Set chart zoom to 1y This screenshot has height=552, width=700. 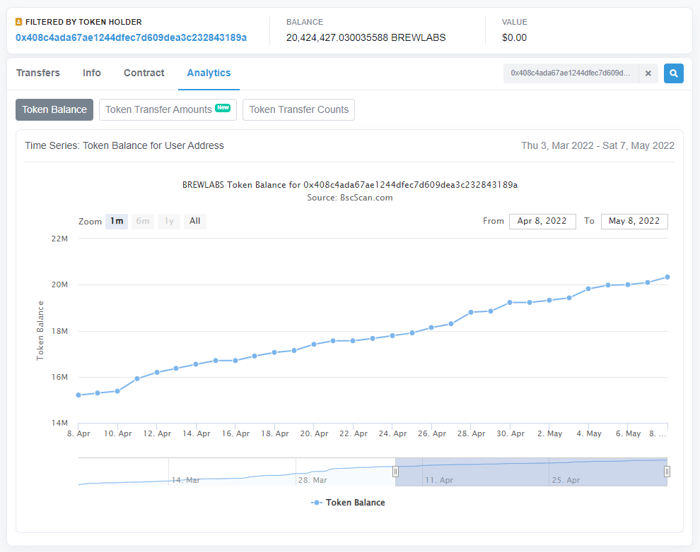169,222
